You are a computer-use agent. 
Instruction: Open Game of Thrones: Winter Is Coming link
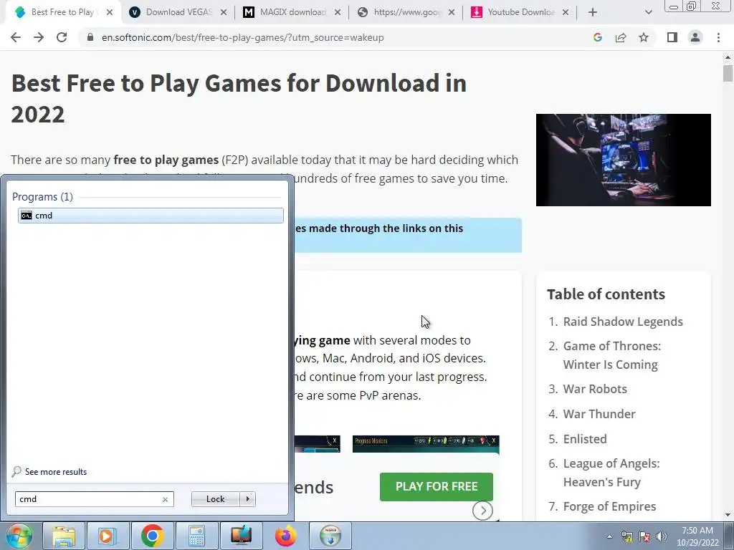[x=612, y=355]
